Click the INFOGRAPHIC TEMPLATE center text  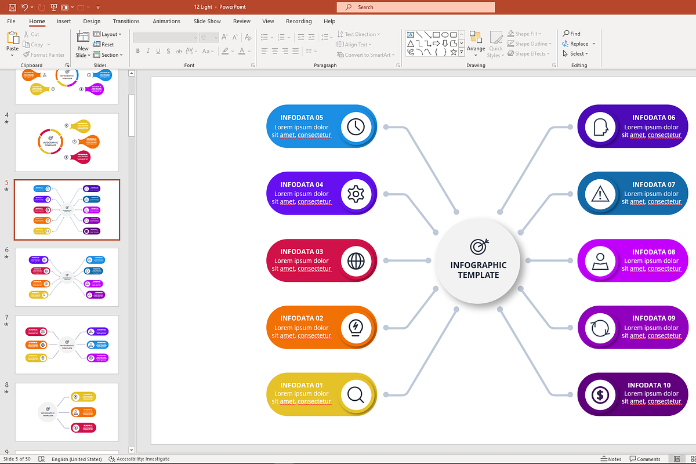(478, 270)
